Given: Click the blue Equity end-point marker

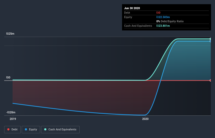Looking at the screenshot, I should point(211,41).
